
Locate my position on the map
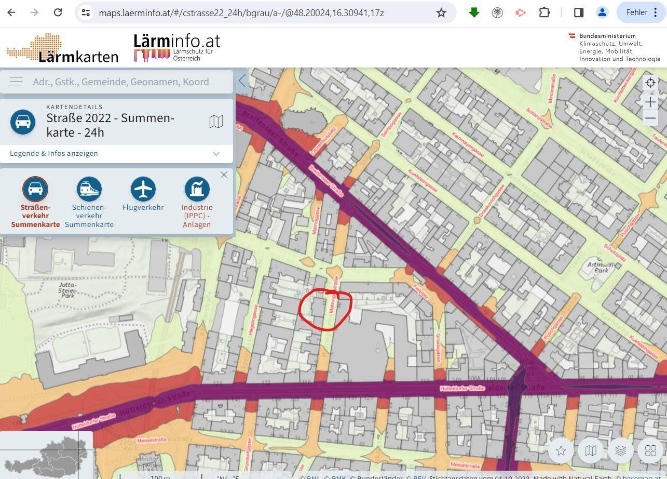tap(650, 83)
